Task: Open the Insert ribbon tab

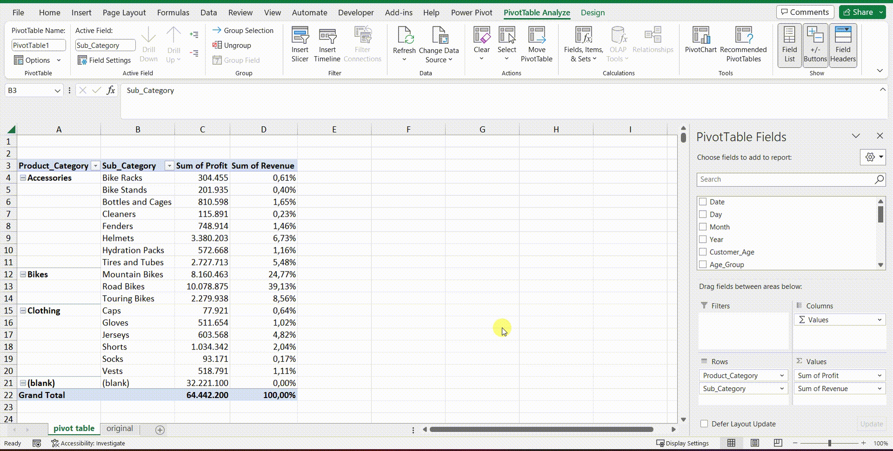Action: pos(81,13)
